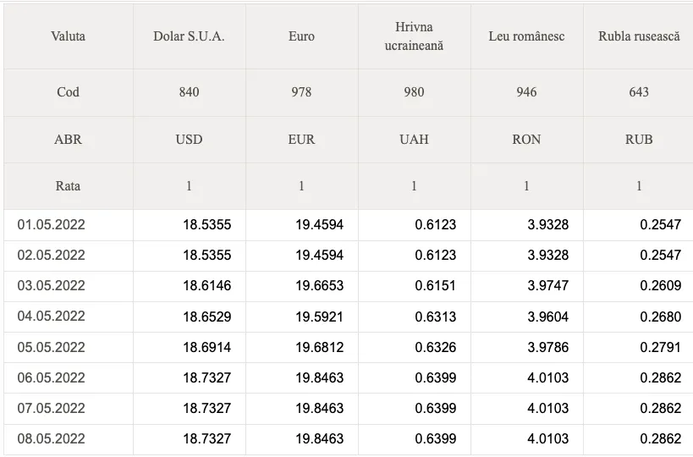Select UAH rate 0.6326

click(x=435, y=347)
